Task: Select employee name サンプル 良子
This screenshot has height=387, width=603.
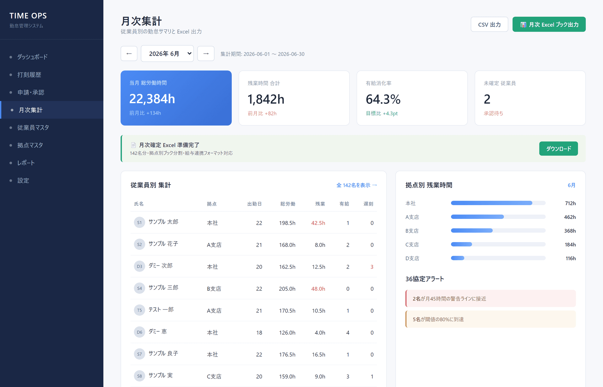Action: pyautogui.click(x=163, y=353)
